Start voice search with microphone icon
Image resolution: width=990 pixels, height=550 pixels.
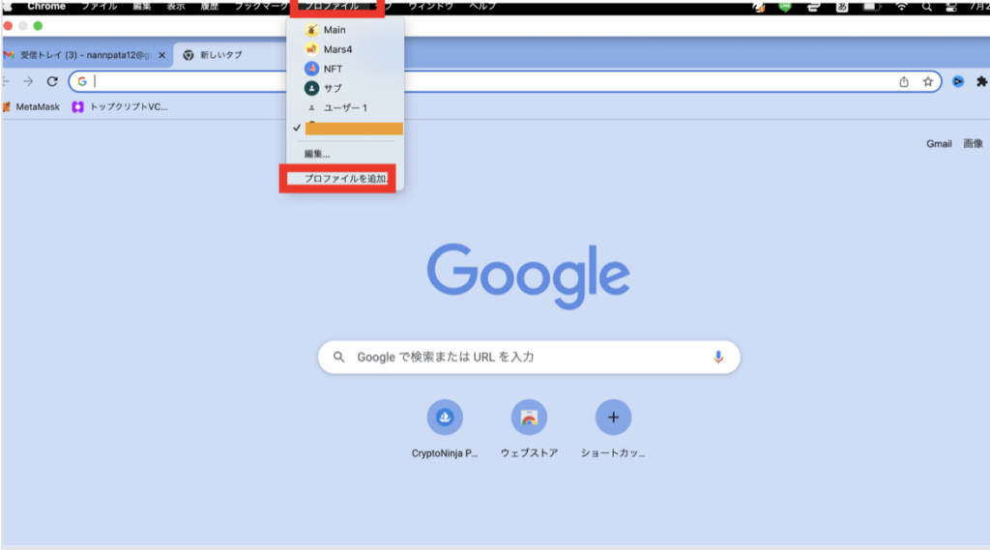(718, 357)
